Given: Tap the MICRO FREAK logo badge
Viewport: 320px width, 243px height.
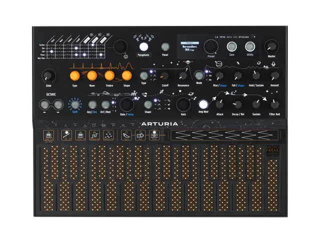Looking at the screenshot, I should coord(272,151).
